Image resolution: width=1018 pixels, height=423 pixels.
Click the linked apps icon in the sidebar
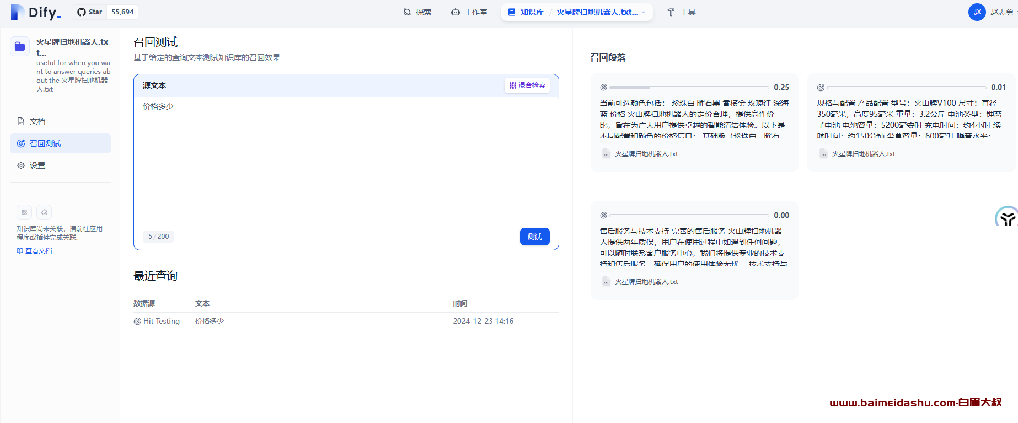(x=24, y=212)
